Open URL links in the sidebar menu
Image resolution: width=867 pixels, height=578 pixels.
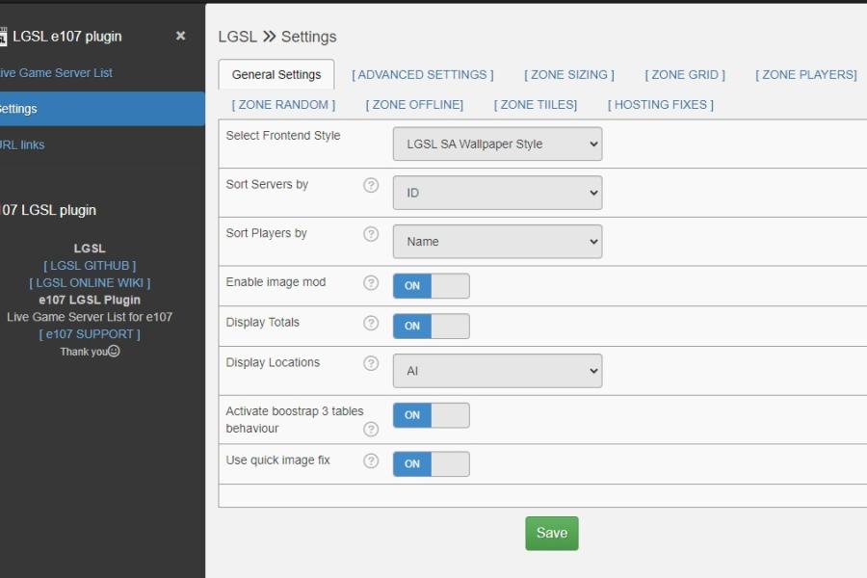(x=22, y=144)
